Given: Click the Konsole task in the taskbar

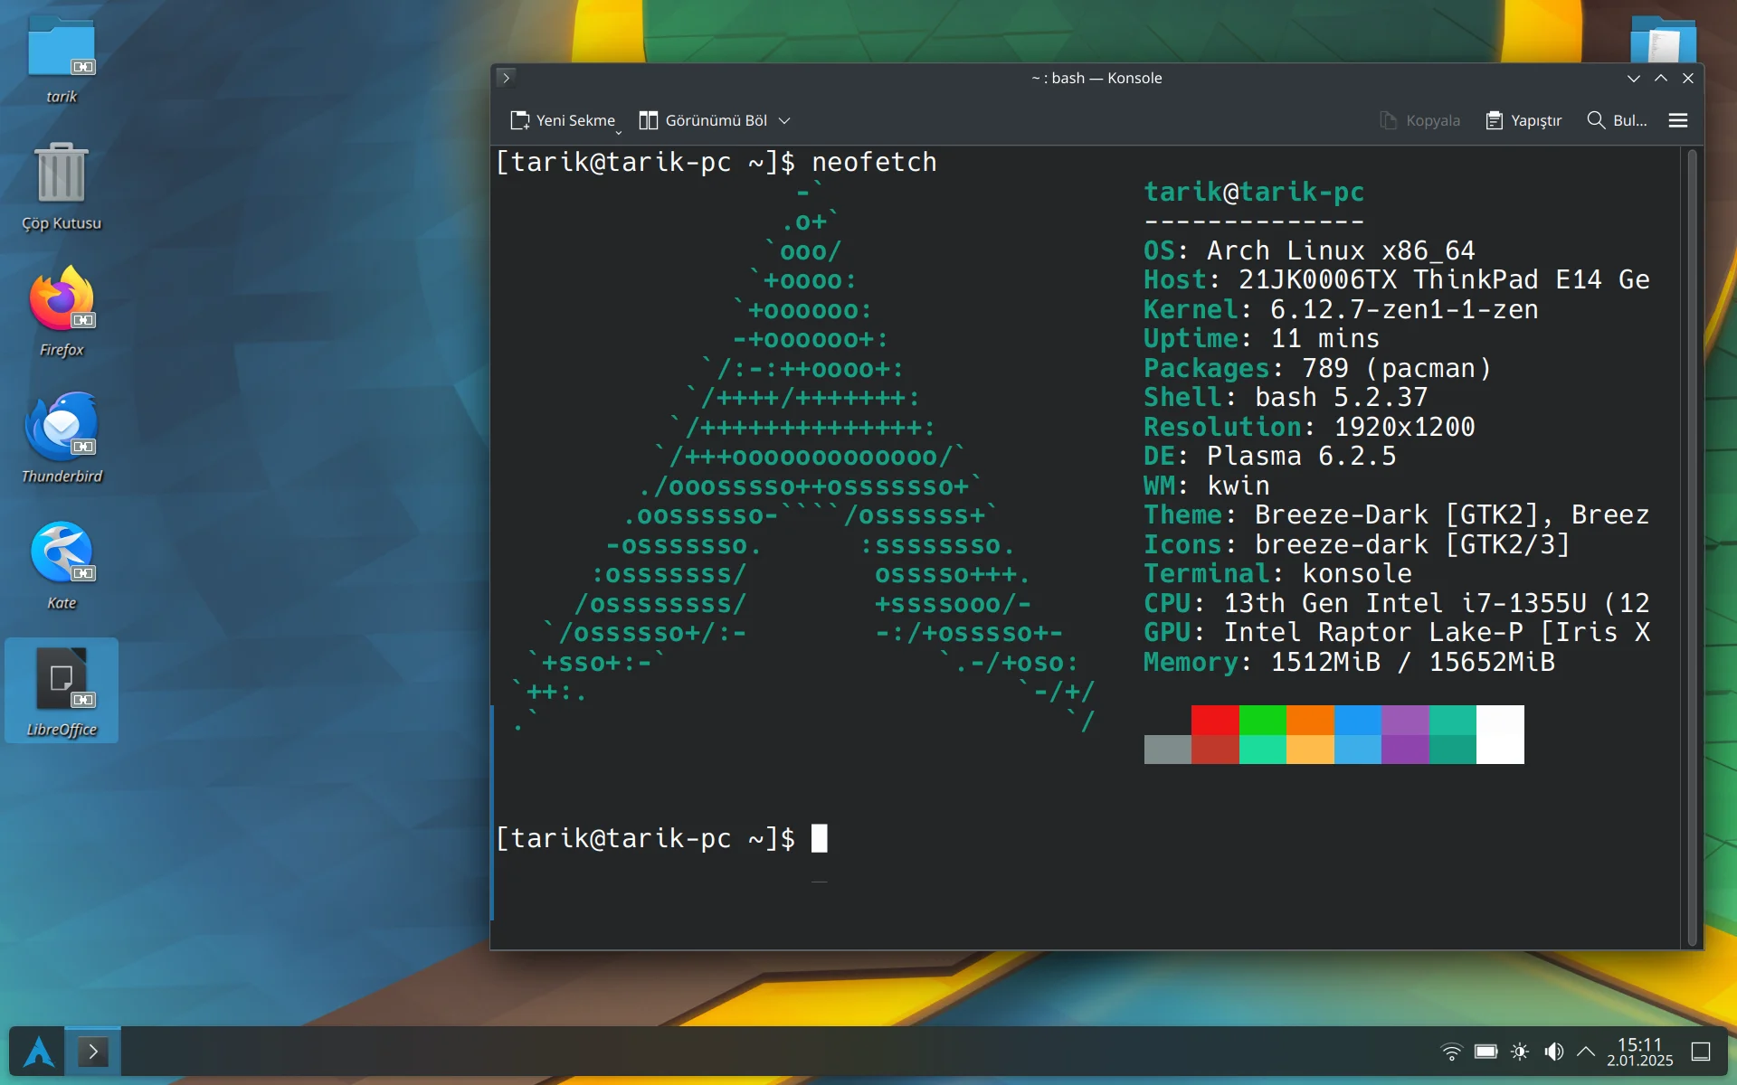Looking at the screenshot, I should point(93,1052).
